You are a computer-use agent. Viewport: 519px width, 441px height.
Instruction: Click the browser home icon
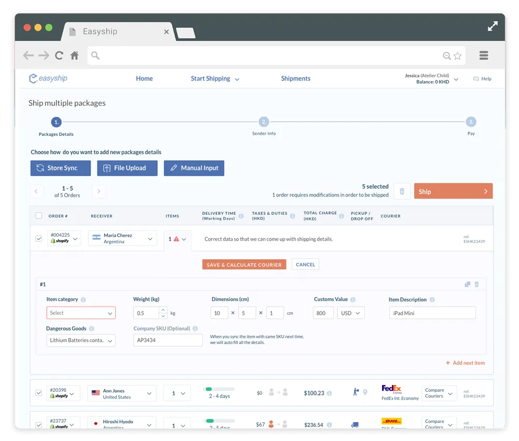[x=74, y=55]
